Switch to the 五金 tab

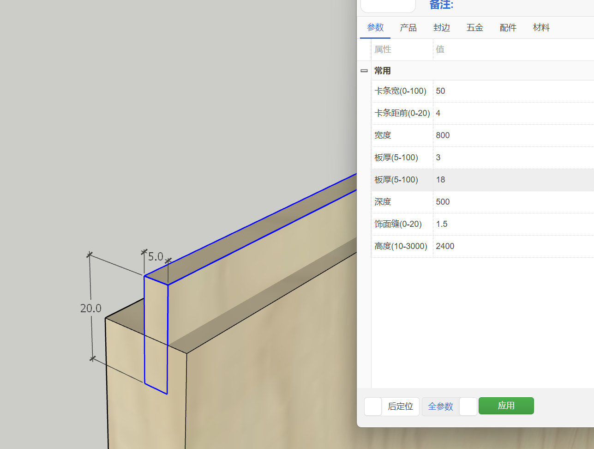click(475, 27)
